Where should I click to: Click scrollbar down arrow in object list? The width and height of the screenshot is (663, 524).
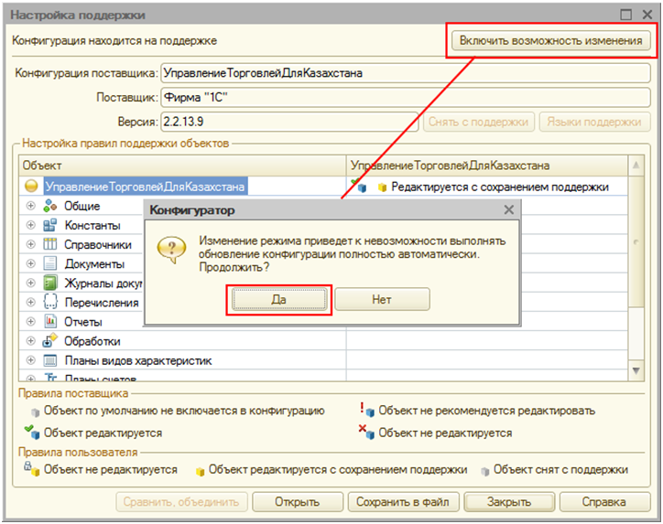(x=636, y=370)
